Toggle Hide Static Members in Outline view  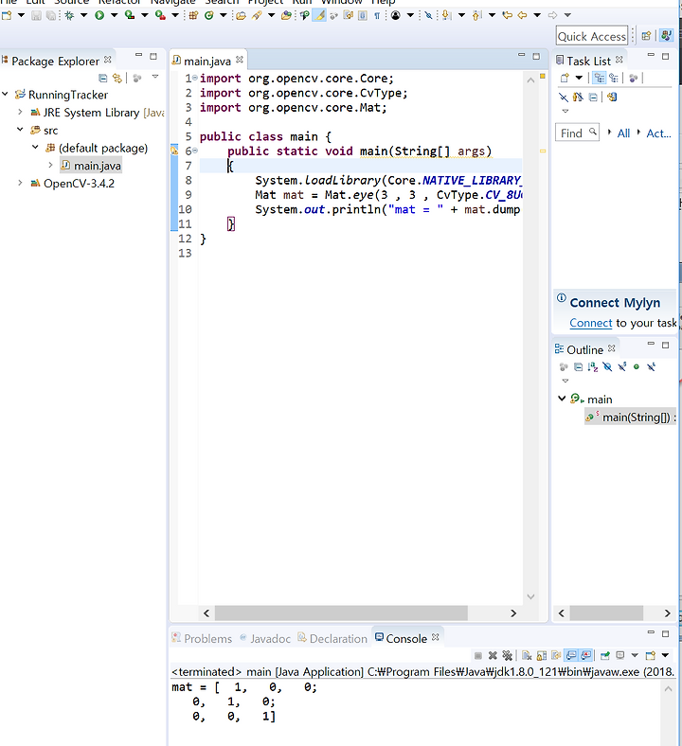622,366
